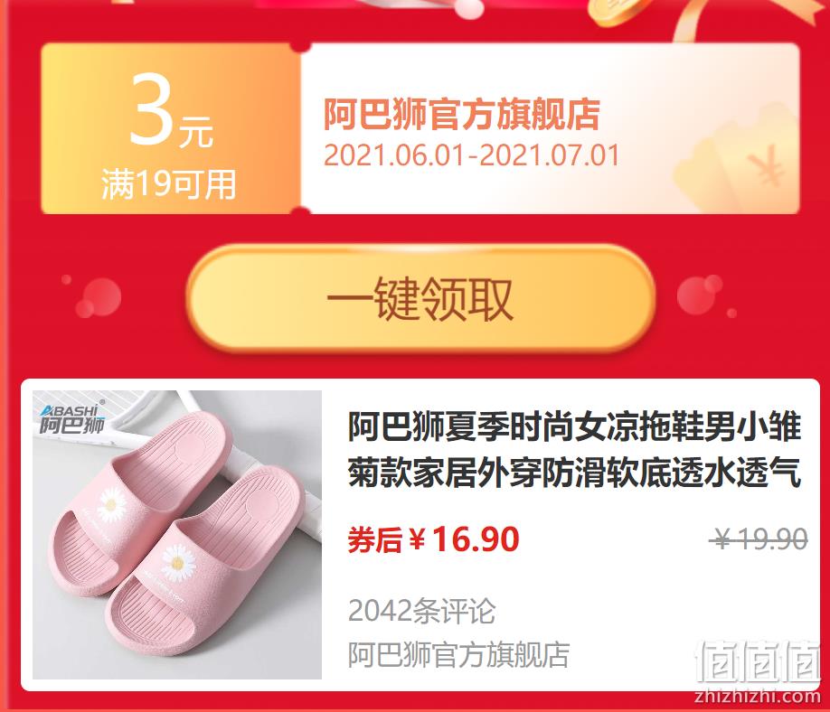Click the 满19可用 coupon condition text
Image resolution: width=830 pixels, height=712 pixels.
169,184
